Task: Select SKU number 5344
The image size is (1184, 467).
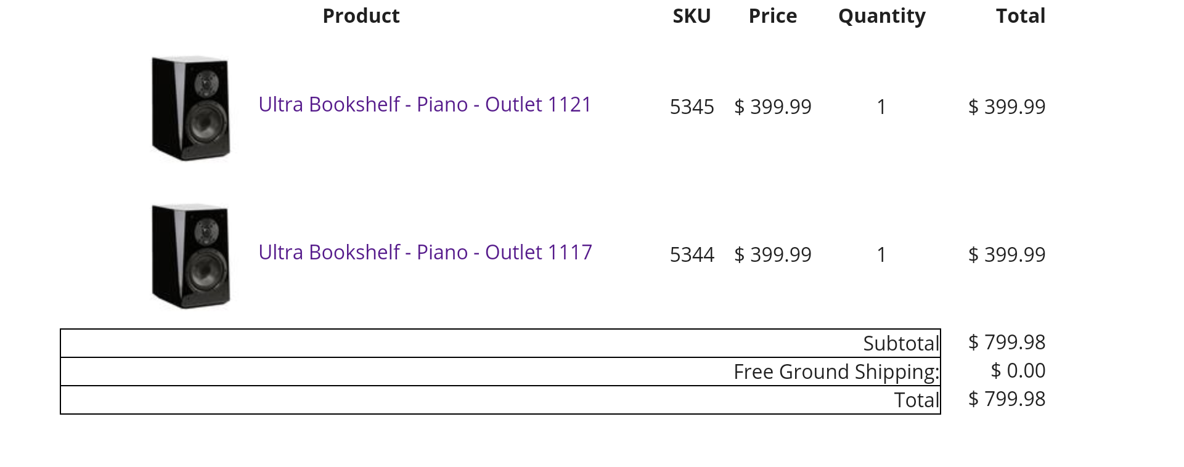Action: tap(692, 255)
